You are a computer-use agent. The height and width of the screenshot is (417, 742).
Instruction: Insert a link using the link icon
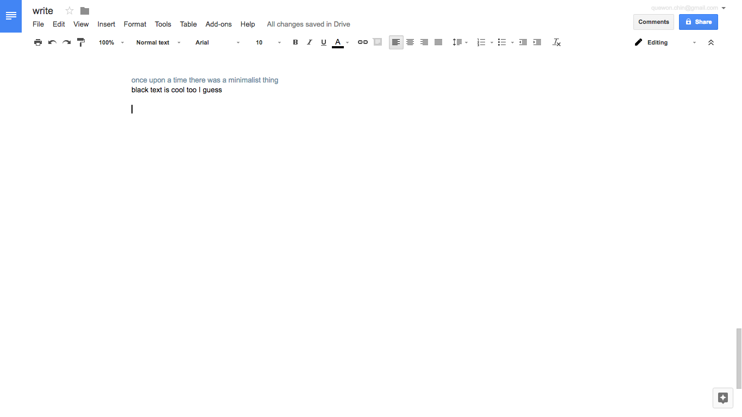pos(362,42)
